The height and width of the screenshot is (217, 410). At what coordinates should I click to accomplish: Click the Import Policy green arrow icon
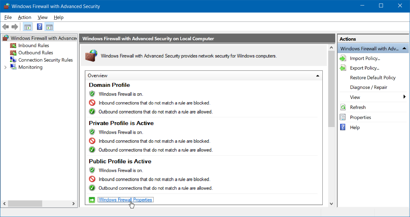[x=343, y=59]
